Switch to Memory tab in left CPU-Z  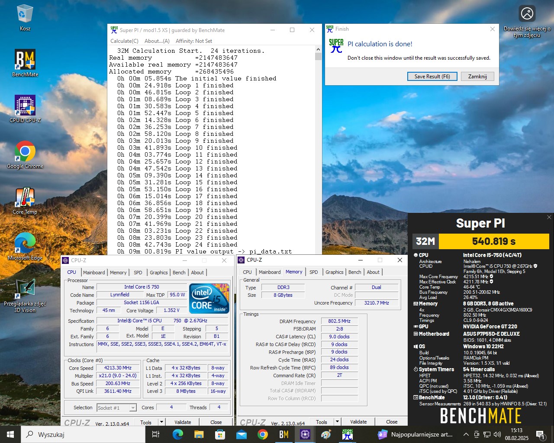(x=118, y=273)
